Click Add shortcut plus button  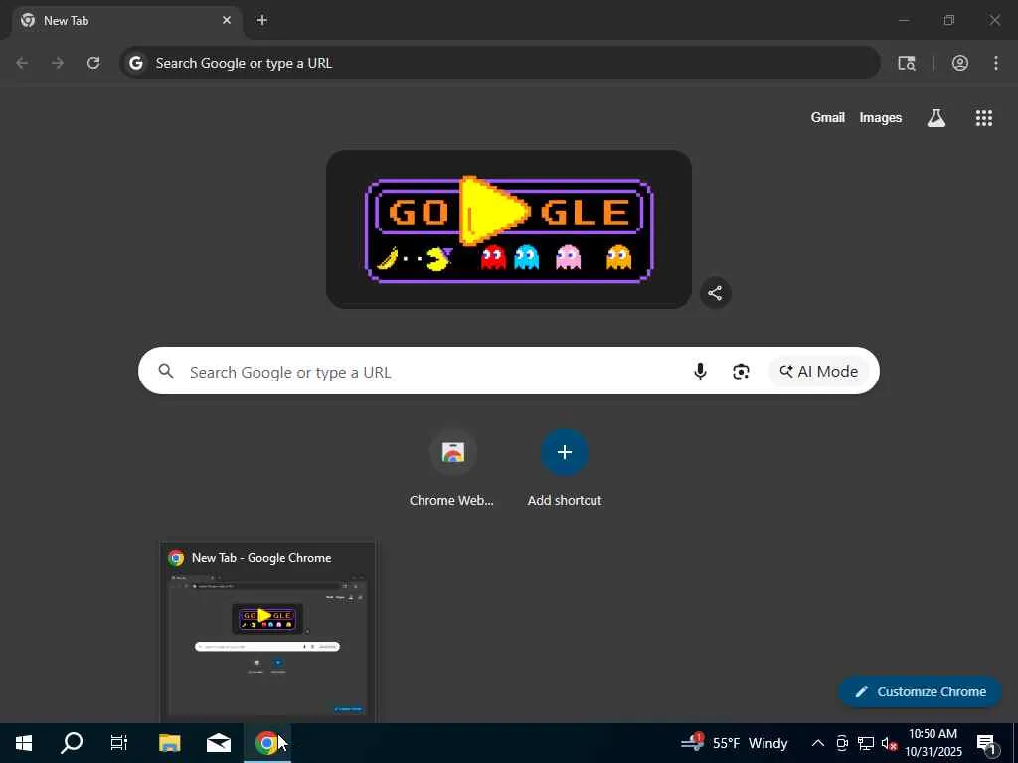[565, 452]
